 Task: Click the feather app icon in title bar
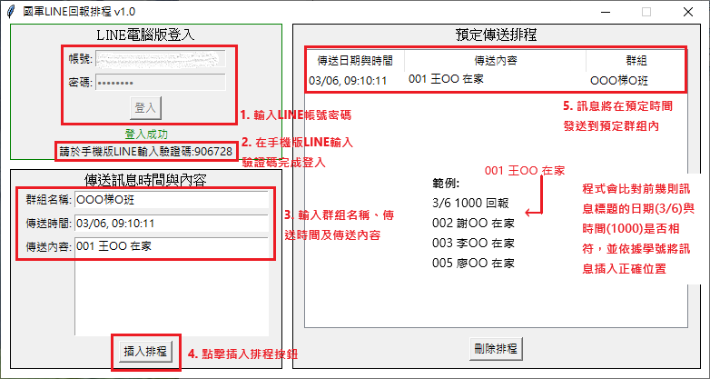(11, 12)
